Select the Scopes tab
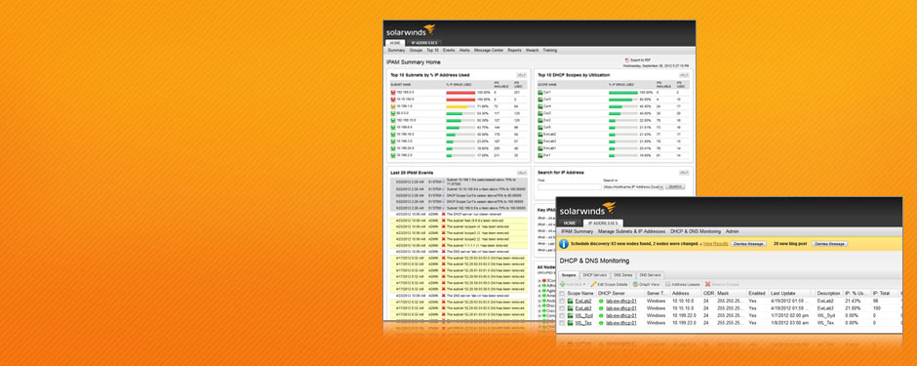The height and width of the screenshot is (366, 917). 569,275
